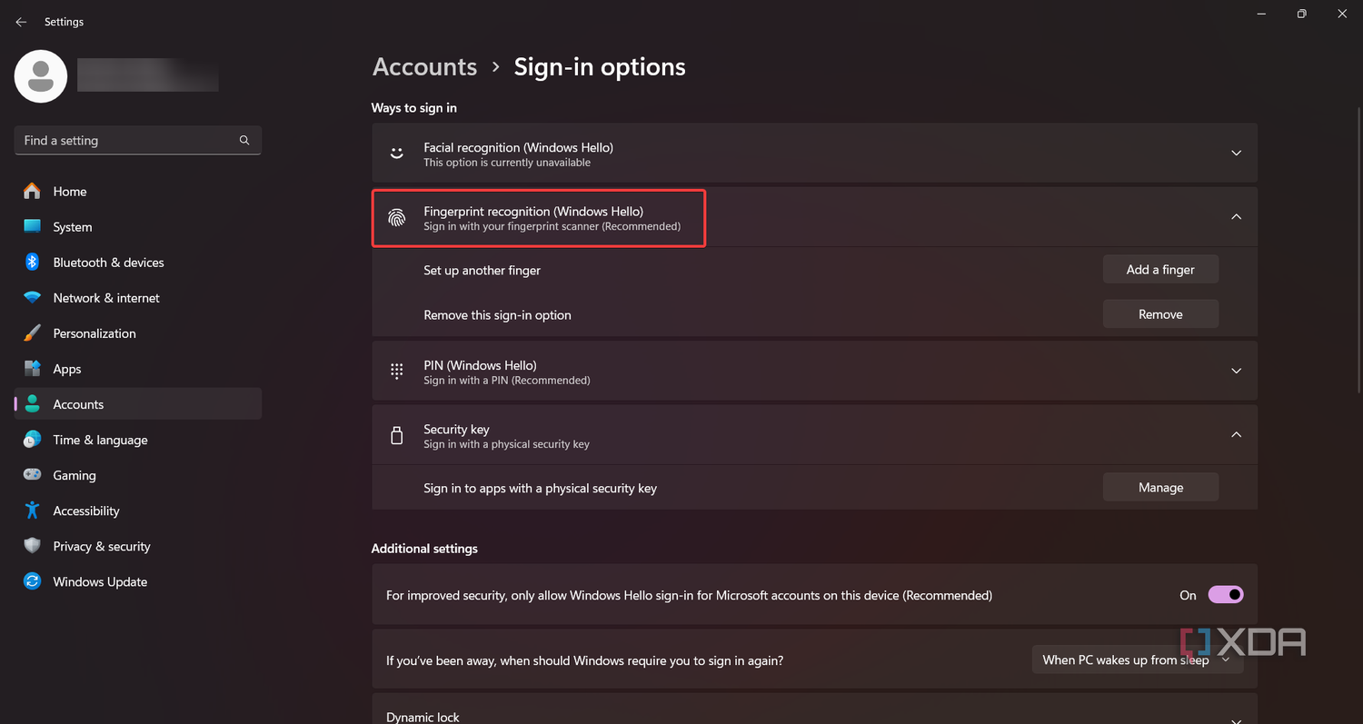Click the user profile avatar picture
Viewport: 1363px width, 724px height.
coord(41,76)
